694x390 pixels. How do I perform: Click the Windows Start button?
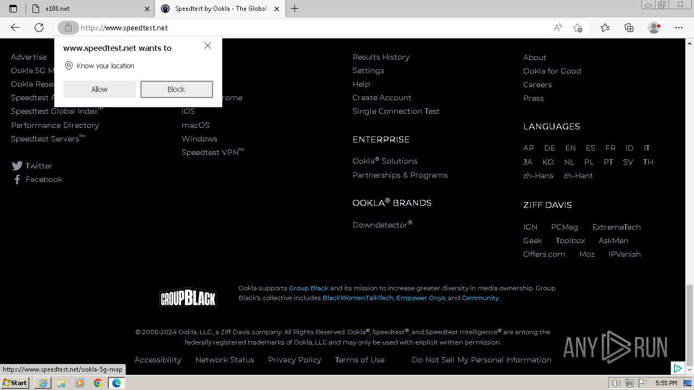coord(16,383)
